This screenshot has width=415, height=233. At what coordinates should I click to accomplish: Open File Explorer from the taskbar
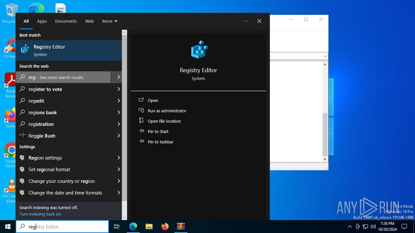pos(149,227)
